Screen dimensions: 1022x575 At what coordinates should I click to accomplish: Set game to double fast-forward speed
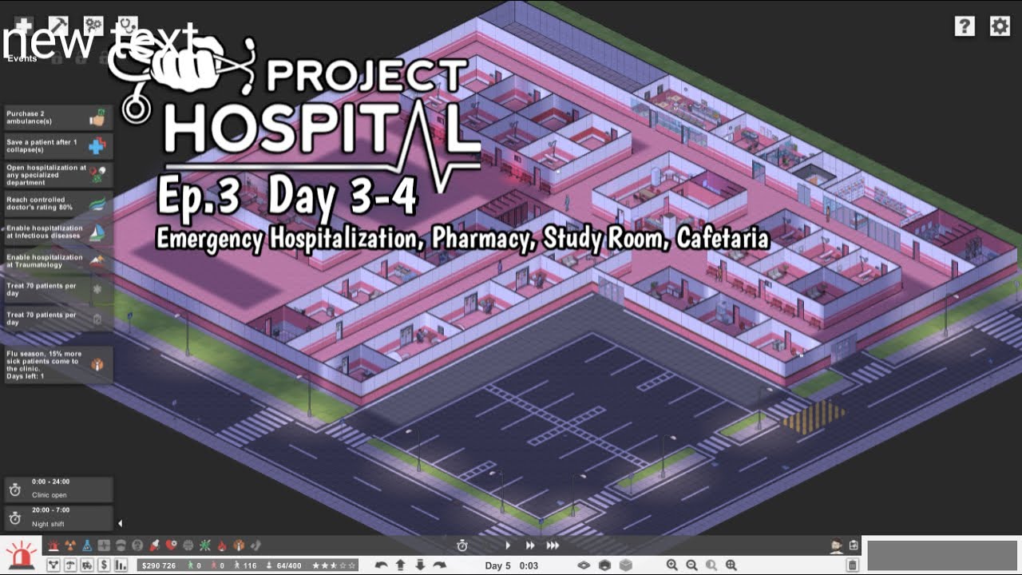point(530,545)
